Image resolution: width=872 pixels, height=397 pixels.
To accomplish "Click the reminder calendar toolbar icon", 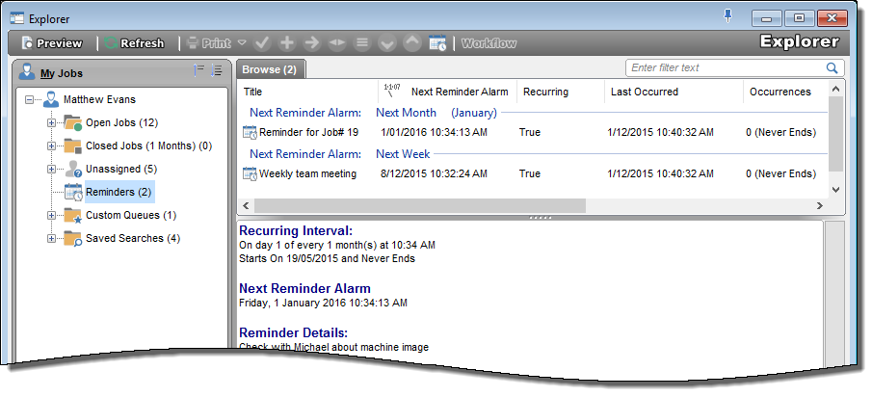I will [x=437, y=43].
